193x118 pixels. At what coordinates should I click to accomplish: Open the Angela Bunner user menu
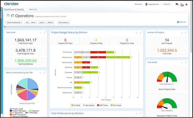click(x=154, y=4)
